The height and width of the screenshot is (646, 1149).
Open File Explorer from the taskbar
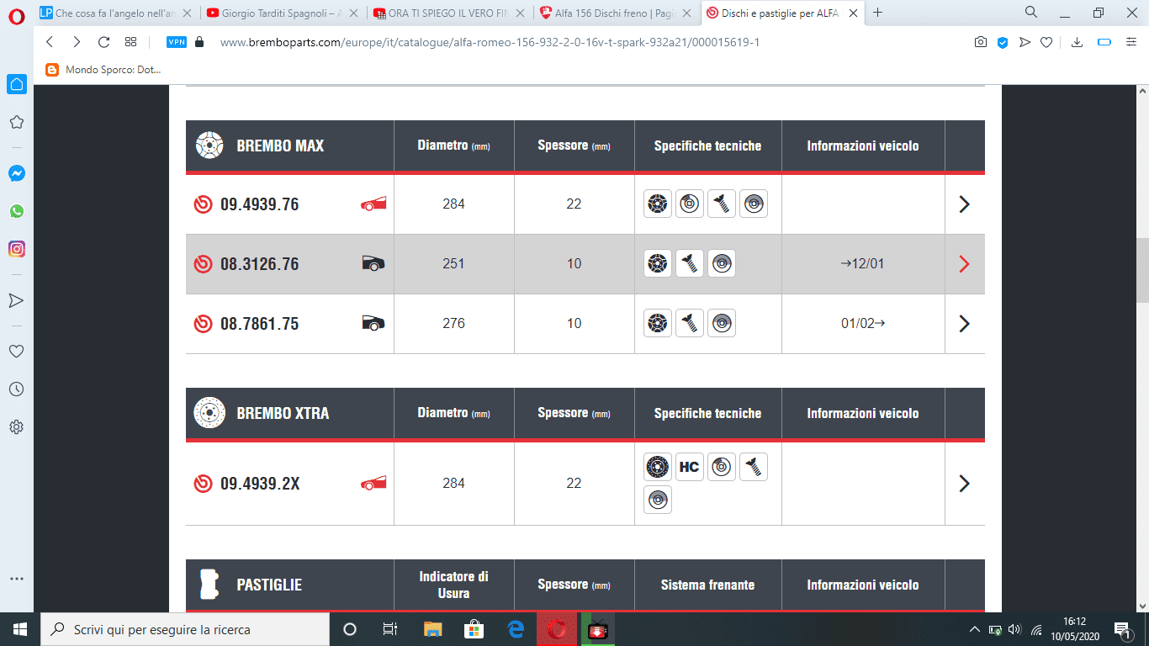pos(432,629)
